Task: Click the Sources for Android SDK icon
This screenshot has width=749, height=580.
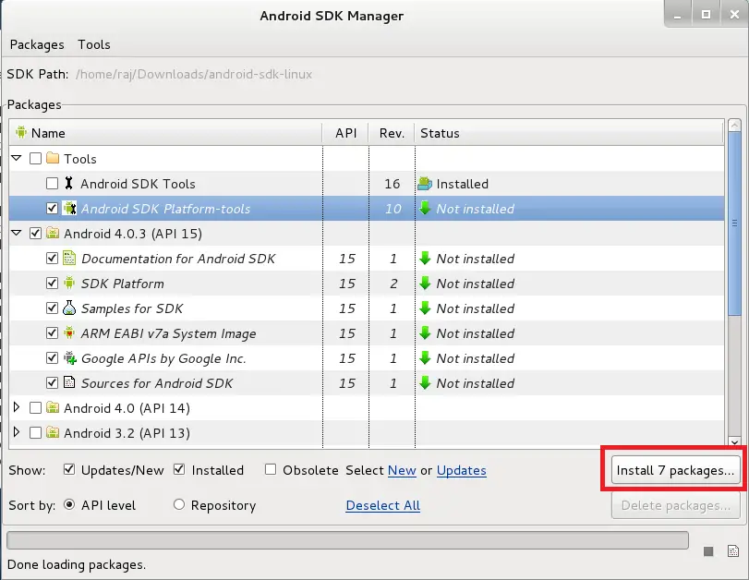Action: tap(69, 382)
